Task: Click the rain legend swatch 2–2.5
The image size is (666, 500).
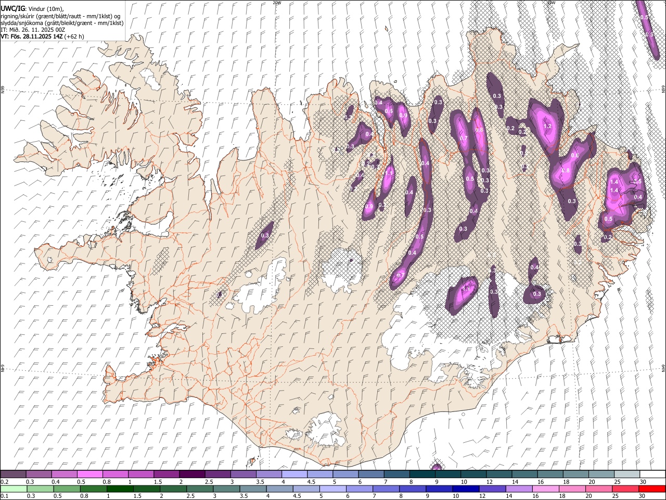Action: coord(173,489)
